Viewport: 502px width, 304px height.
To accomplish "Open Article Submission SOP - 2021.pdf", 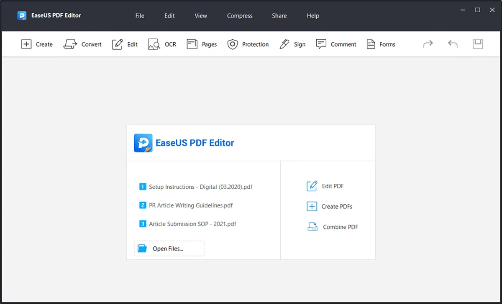I will point(192,224).
